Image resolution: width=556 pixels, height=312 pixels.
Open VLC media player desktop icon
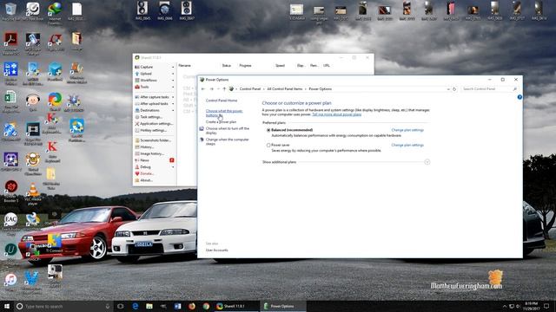[33, 194]
